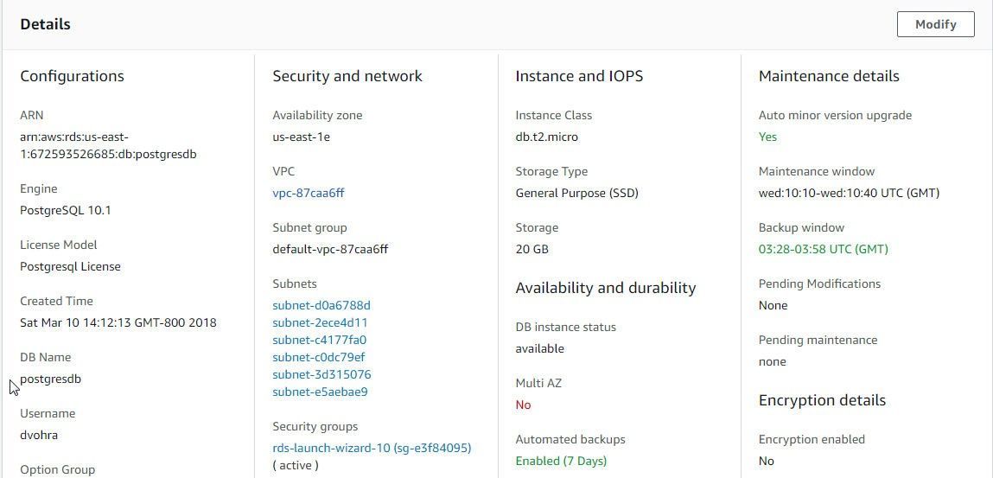Click the Backup window time value
993x478 pixels.
pos(824,250)
